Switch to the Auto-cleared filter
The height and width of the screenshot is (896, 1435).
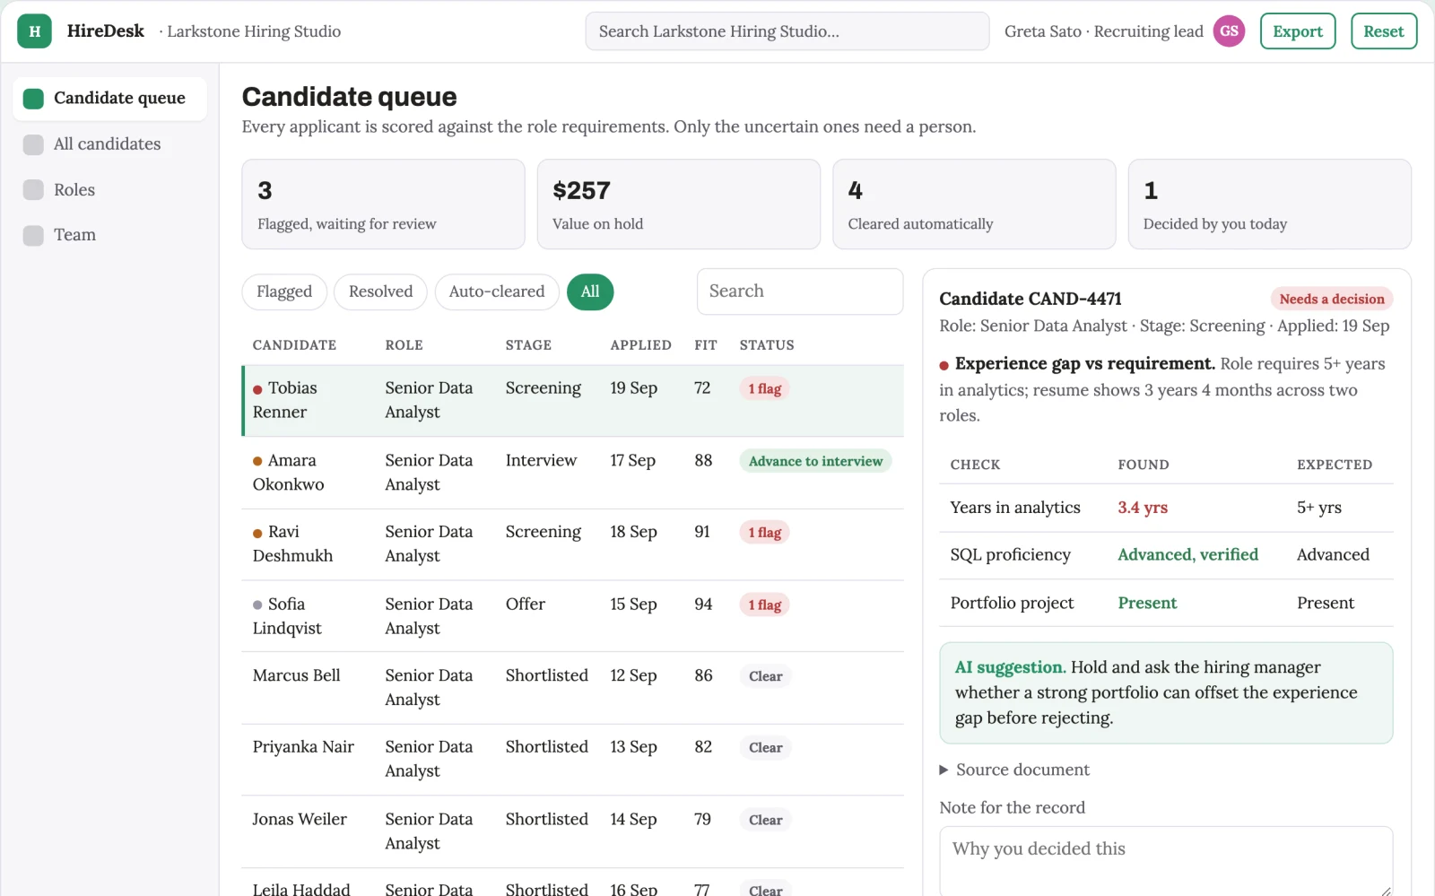point(497,291)
